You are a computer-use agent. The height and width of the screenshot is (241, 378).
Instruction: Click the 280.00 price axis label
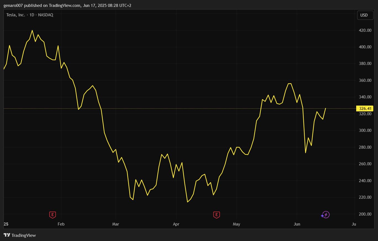365,147
